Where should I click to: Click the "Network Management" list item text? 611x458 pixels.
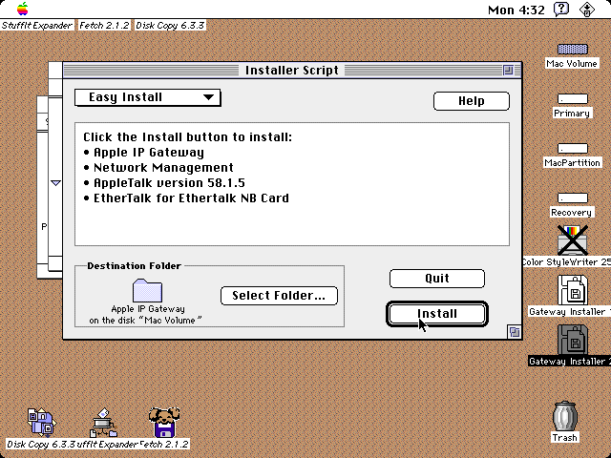[x=163, y=168]
